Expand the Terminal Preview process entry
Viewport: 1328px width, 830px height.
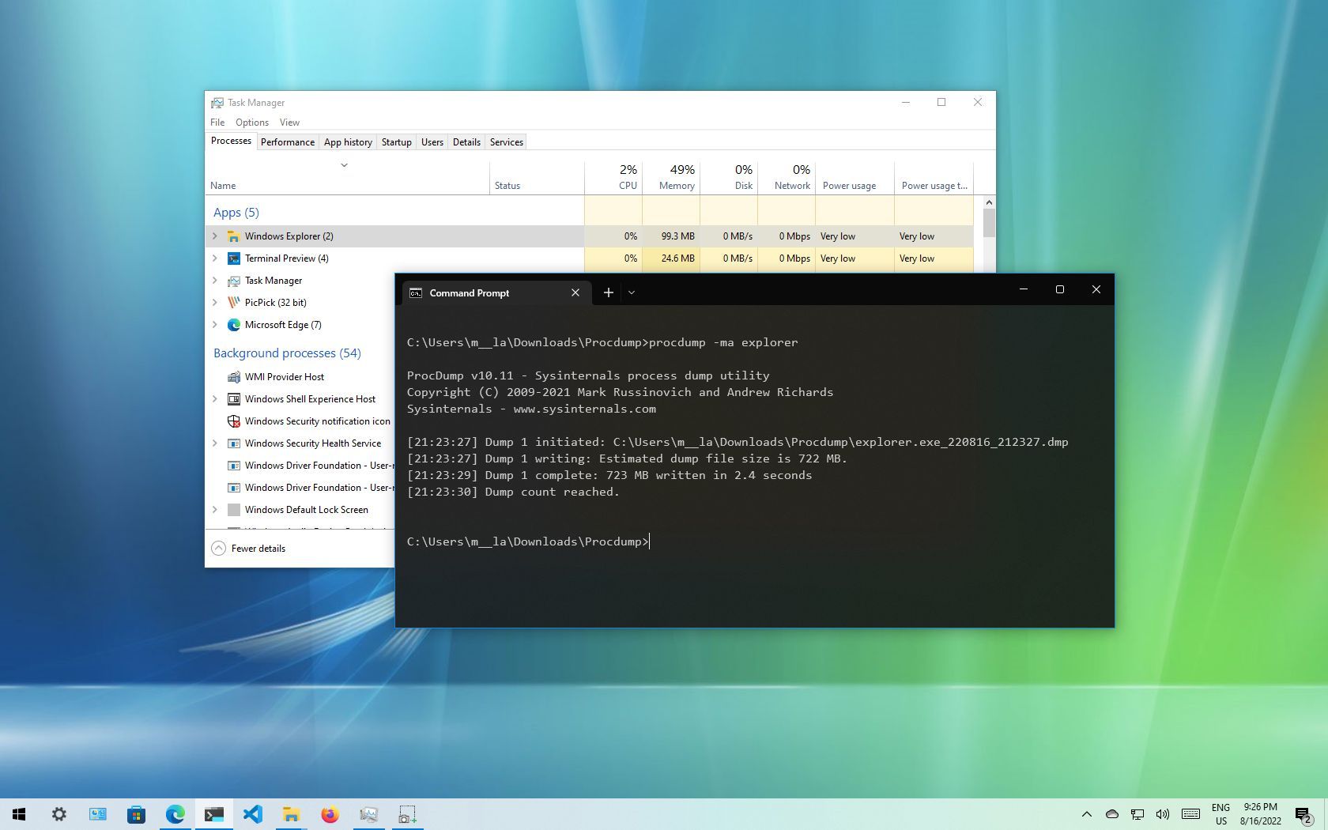215,258
